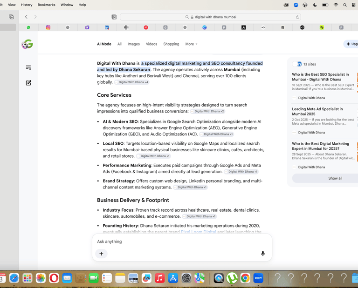Click the address bar with search query

[210, 17]
